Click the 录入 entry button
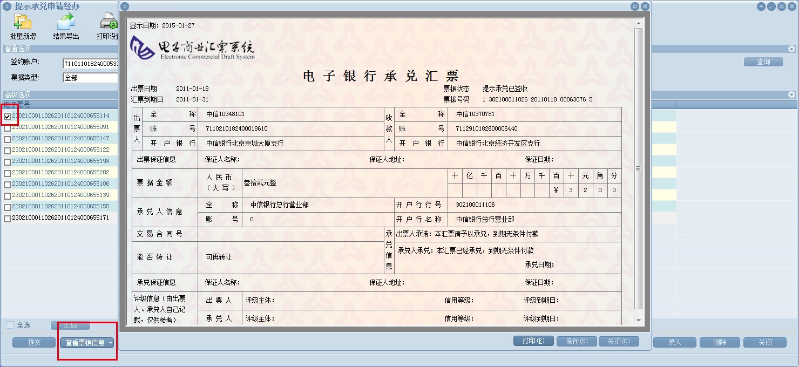This screenshot has width=799, height=367. pos(675,342)
